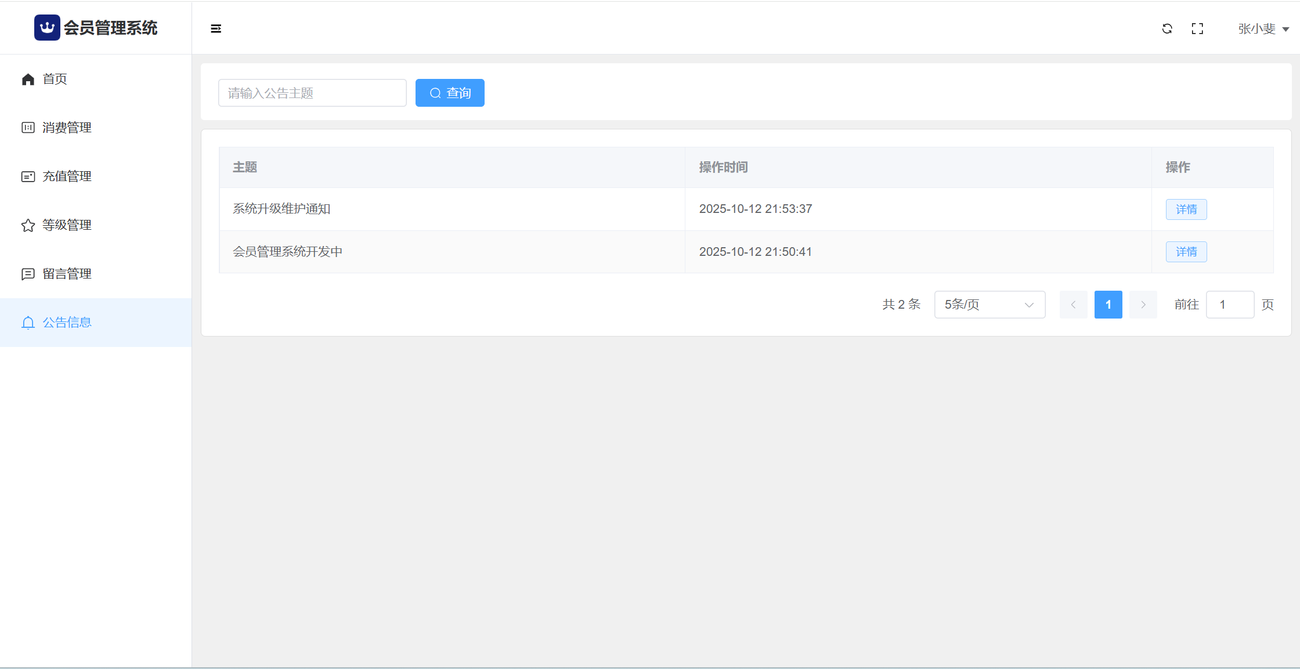Click the refresh icon in header
Viewport: 1300px width, 669px height.
pyautogui.click(x=1167, y=28)
